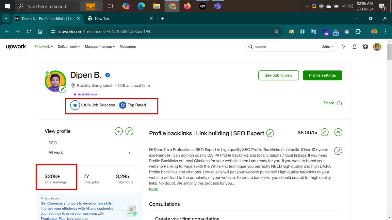Click the Upwork AI icon beside the bell
Viewport: 392px width, 220px height.
(x=366, y=47)
